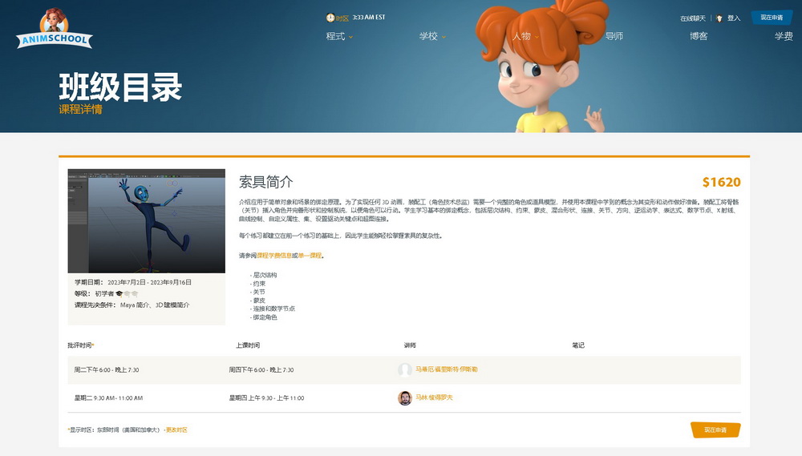The width and height of the screenshot is (802, 456).
Task: Click the 时区 label in header
Action: pos(342,18)
